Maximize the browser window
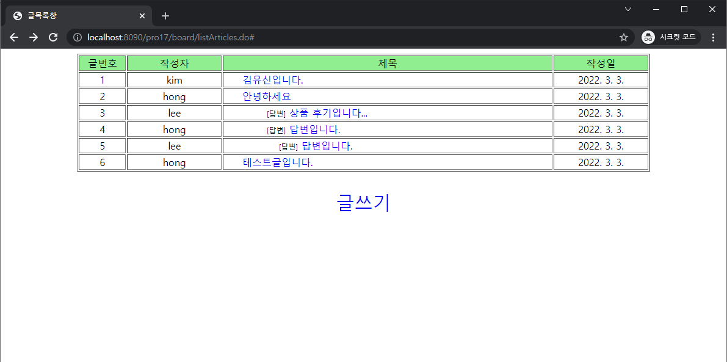 pyautogui.click(x=684, y=9)
